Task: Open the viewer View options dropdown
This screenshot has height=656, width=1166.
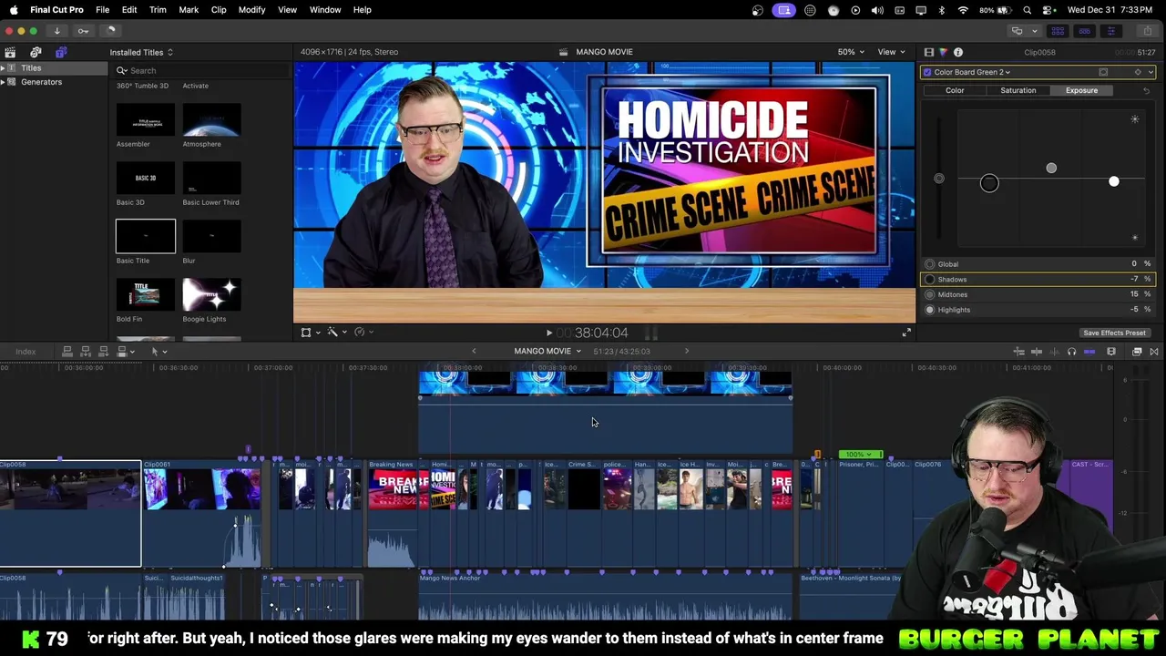Action: click(890, 52)
